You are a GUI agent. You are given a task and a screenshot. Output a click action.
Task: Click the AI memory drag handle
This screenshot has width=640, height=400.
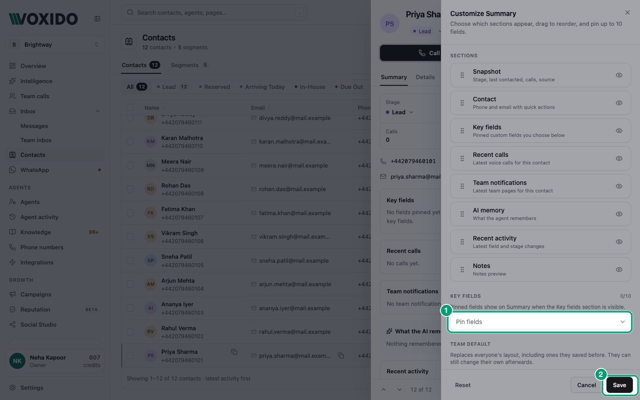click(462, 214)
